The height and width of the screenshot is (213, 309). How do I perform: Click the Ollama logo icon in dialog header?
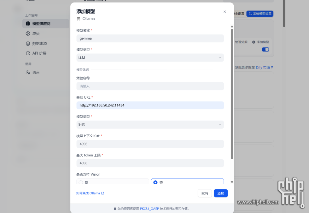coord(79,19)
